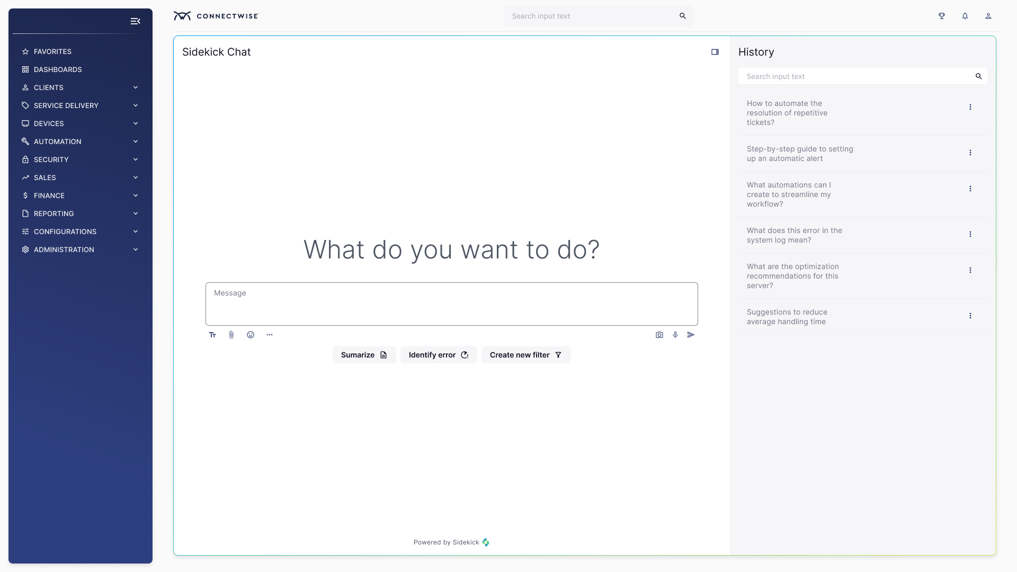The width and height of the screenshot is (1017, 572).
Task: Open the emoji picker icon
Action: (251, 335)
